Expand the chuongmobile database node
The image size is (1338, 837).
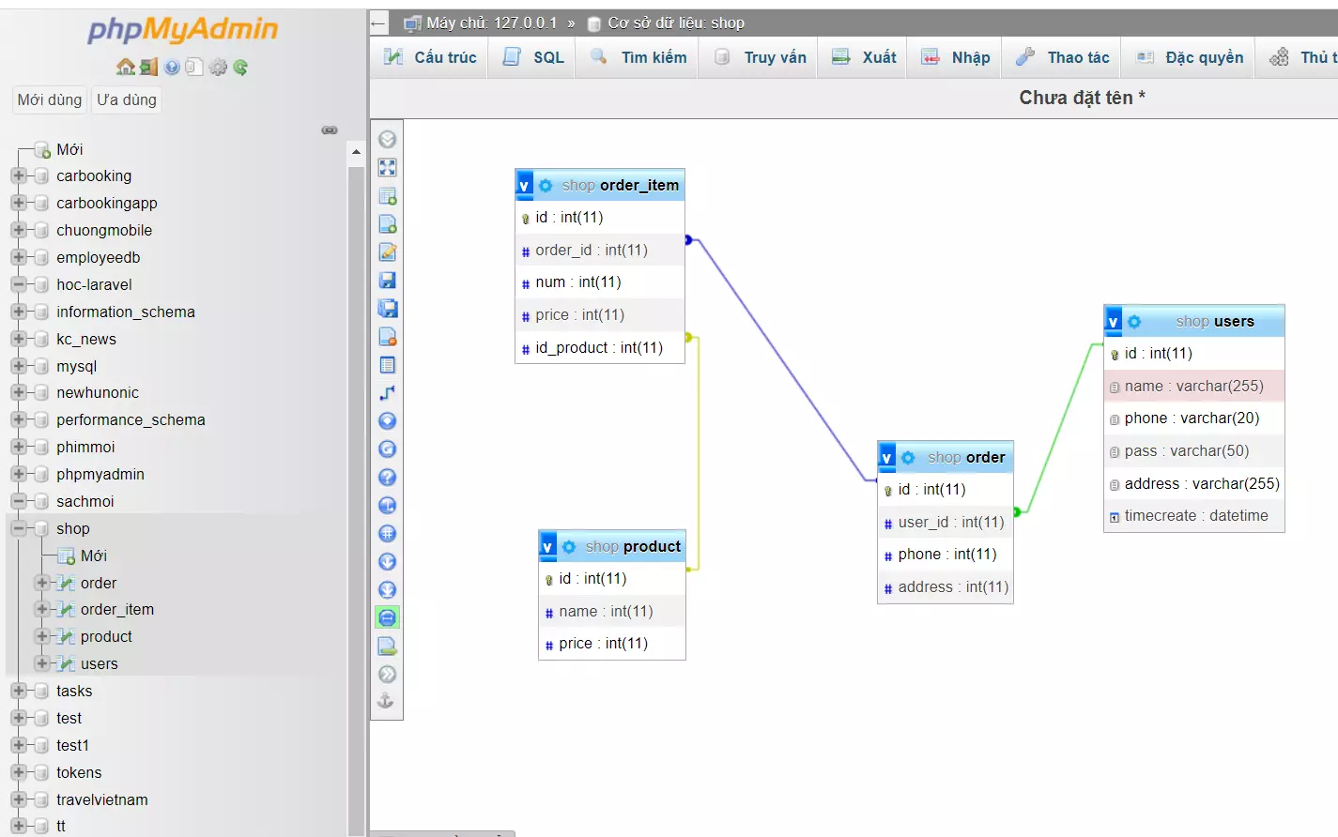click(18, 230)
